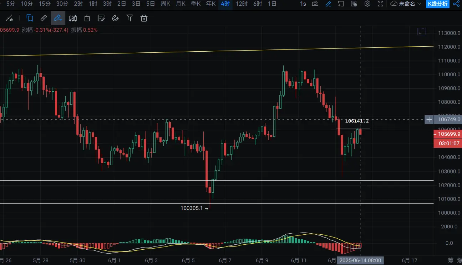Screen dimensions: 462x265
Task: Switch to 3时 timeframe
Action: pyautogui.click(x=107, y=4)
